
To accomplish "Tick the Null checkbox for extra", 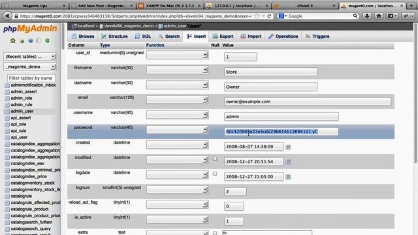I will tap(215, 233).
